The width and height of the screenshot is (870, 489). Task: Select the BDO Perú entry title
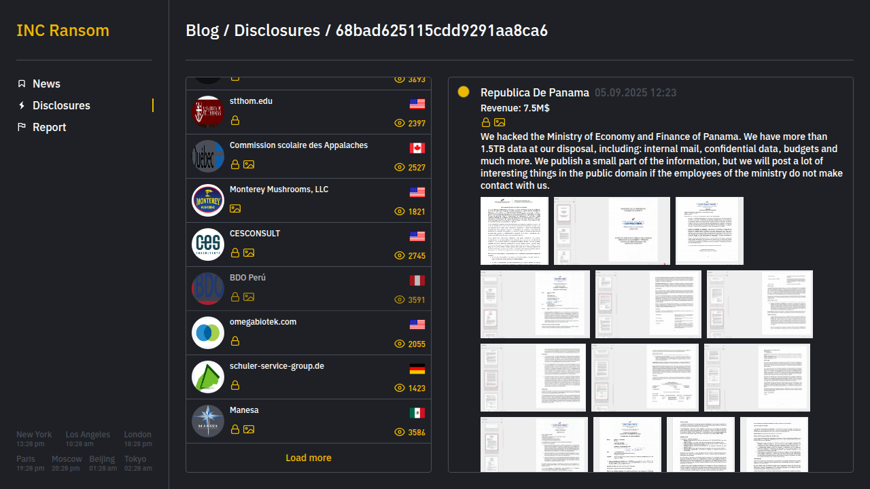(247, 277)
